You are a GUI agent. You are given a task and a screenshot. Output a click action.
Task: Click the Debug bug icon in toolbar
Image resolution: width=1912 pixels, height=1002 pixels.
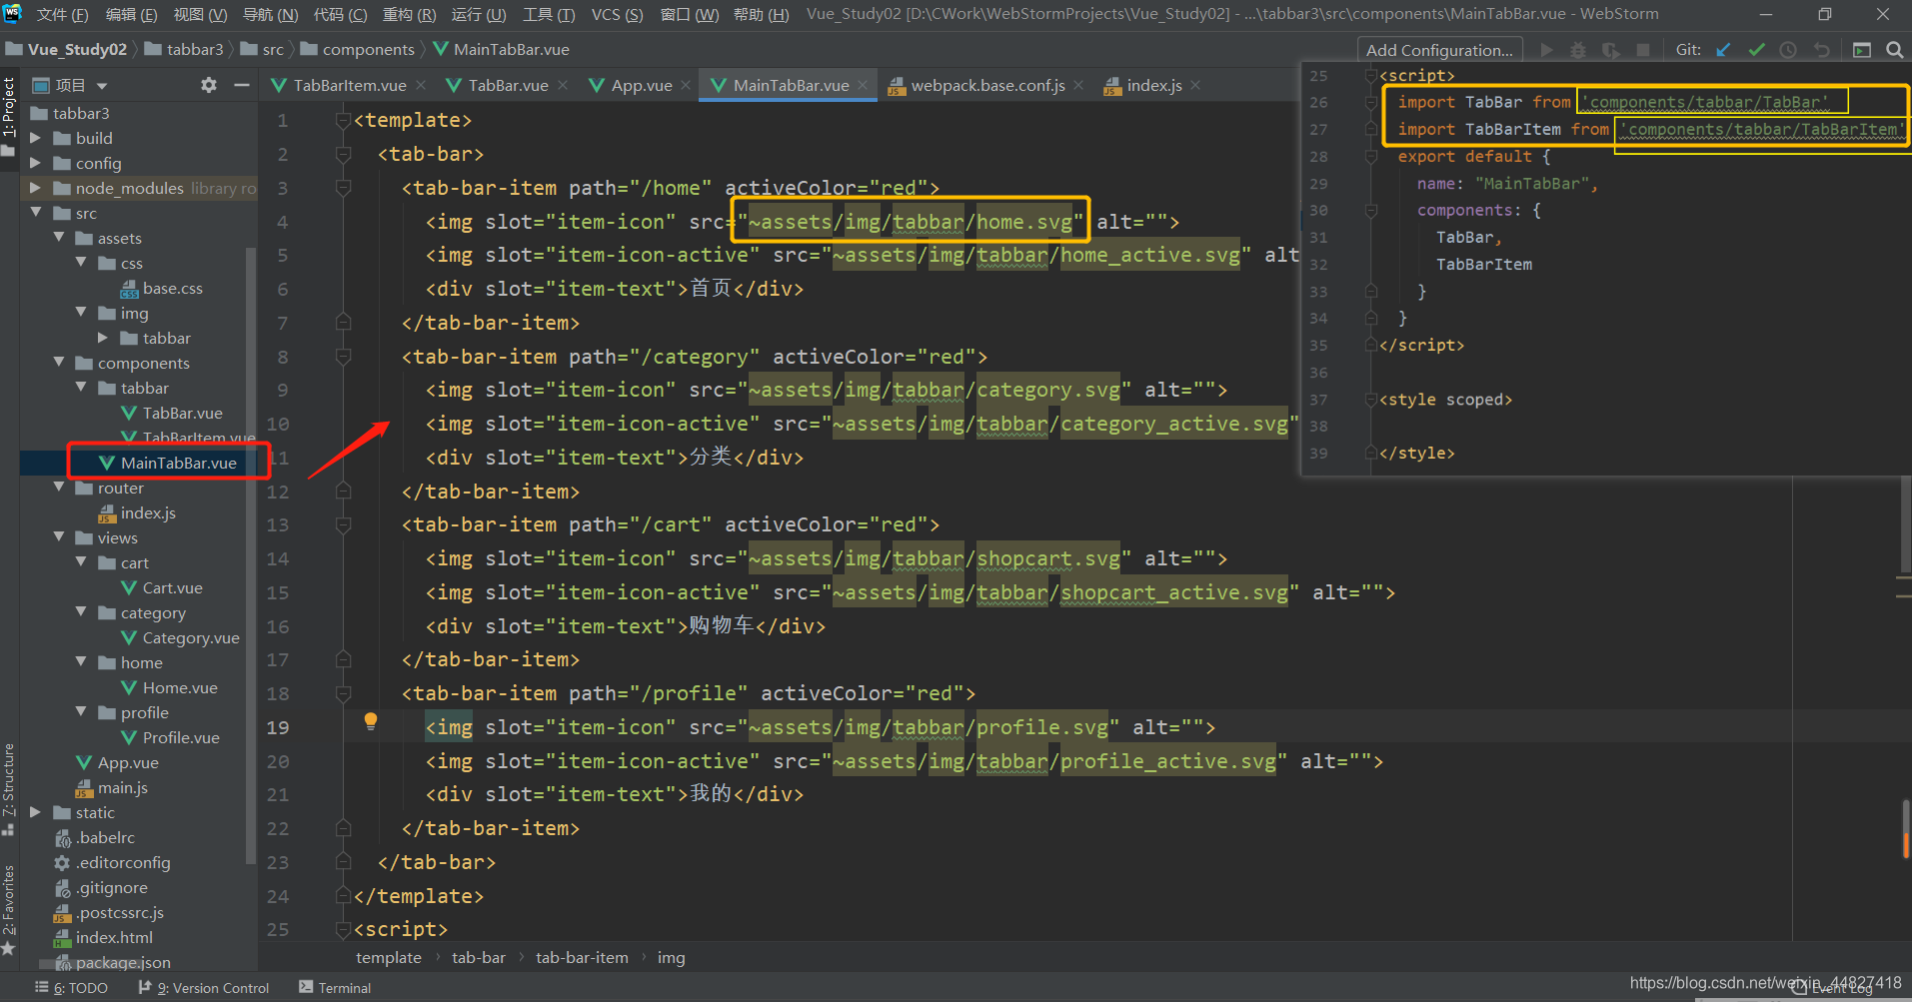coord(1578,50)
